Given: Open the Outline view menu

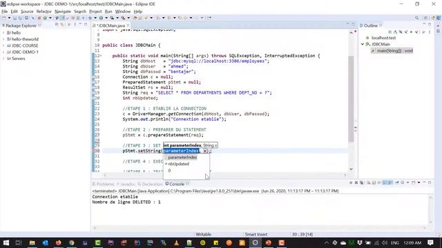Looking at the screenshot, I should [x=430, y=32].
